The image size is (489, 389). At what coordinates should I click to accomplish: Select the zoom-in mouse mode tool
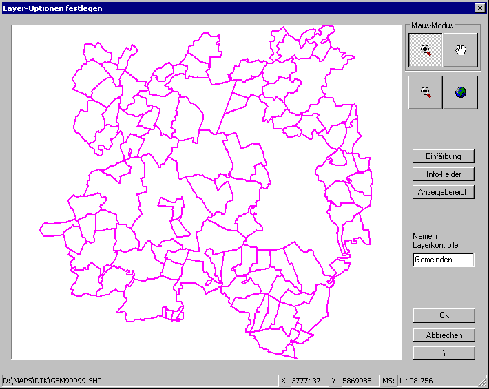(426, 50)
